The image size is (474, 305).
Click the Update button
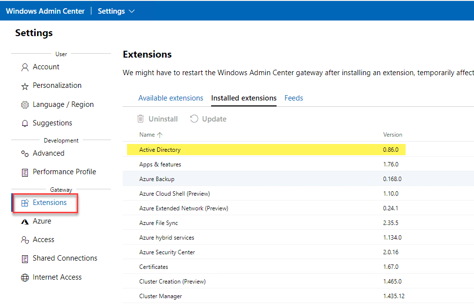point(208,119)
